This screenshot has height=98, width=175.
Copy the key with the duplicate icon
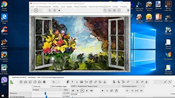click(x=112, y=91)
